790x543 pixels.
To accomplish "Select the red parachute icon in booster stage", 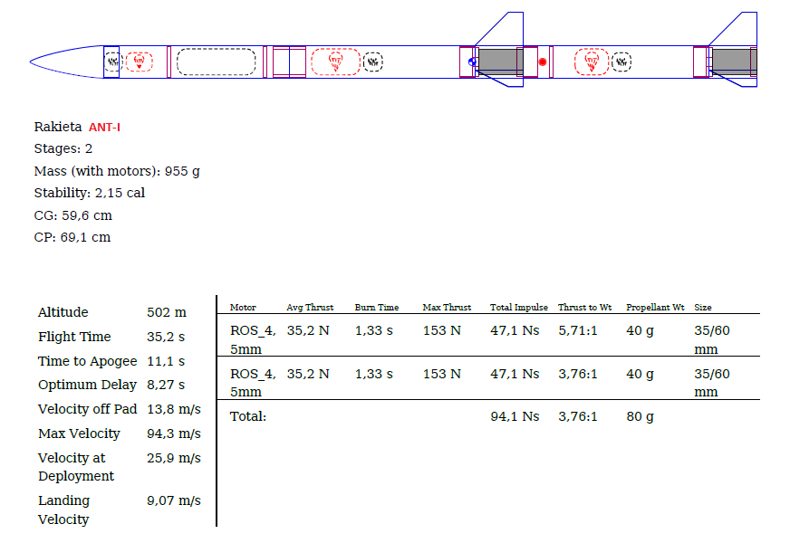I will click(x=591, y=62).
